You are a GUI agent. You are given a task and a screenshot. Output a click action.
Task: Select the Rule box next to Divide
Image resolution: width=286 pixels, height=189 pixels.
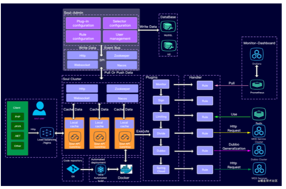tap(205, 133)
